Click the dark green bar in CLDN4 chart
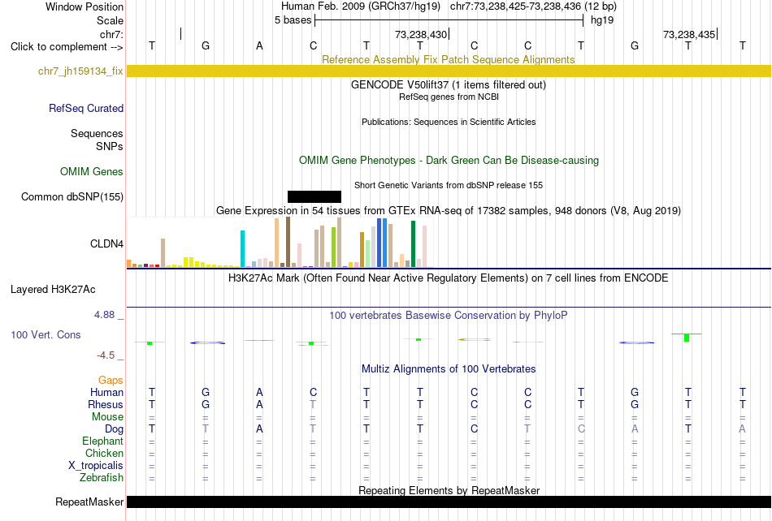The width and height of the screenshot is (772, 521). point(413,244)
